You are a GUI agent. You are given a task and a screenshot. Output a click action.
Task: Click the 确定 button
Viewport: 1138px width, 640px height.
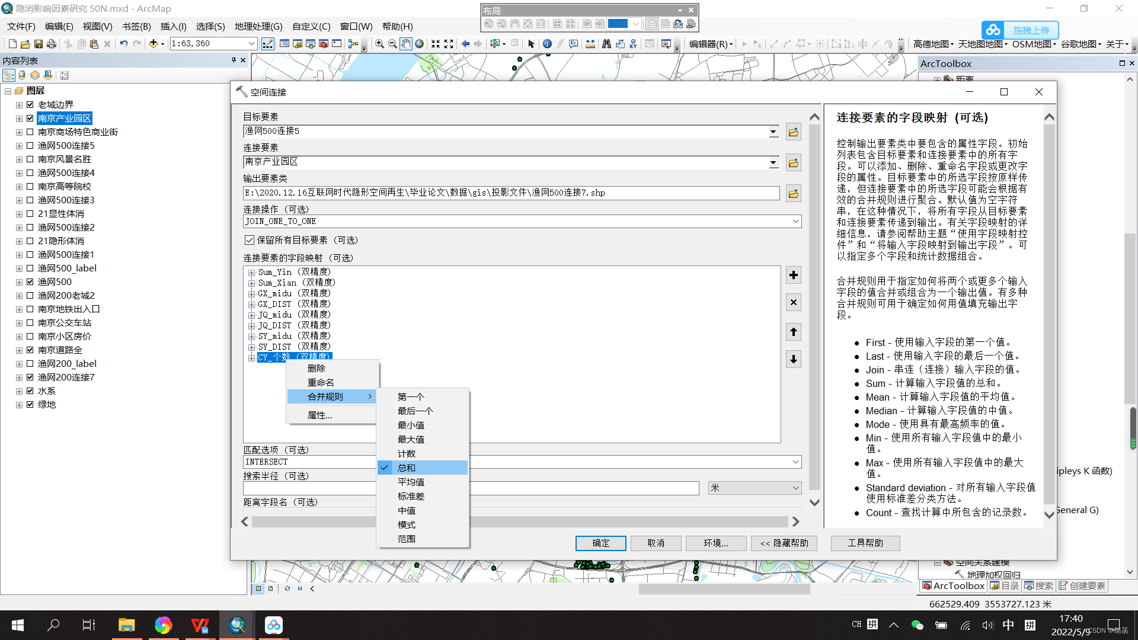click(600, 543)
